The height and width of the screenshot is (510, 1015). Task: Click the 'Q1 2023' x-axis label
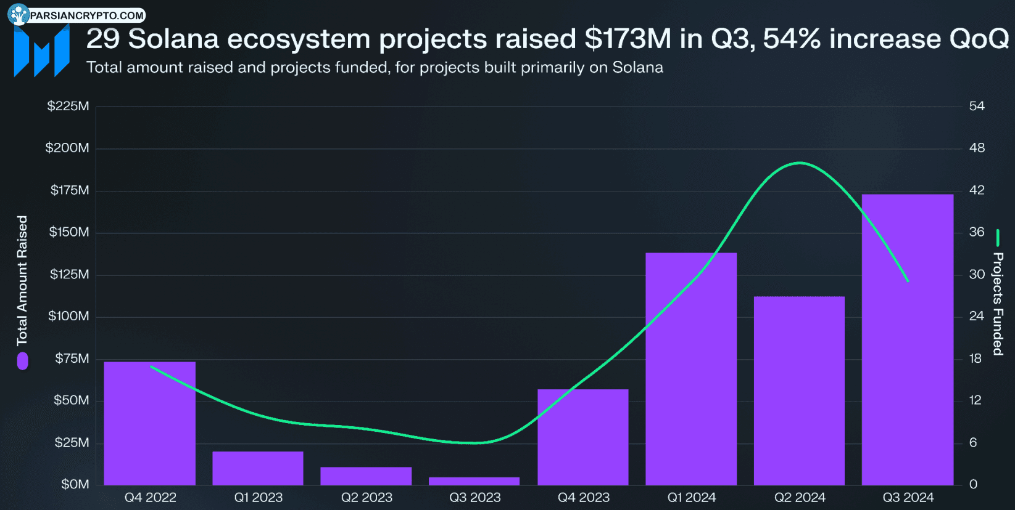tap(259, 498)
